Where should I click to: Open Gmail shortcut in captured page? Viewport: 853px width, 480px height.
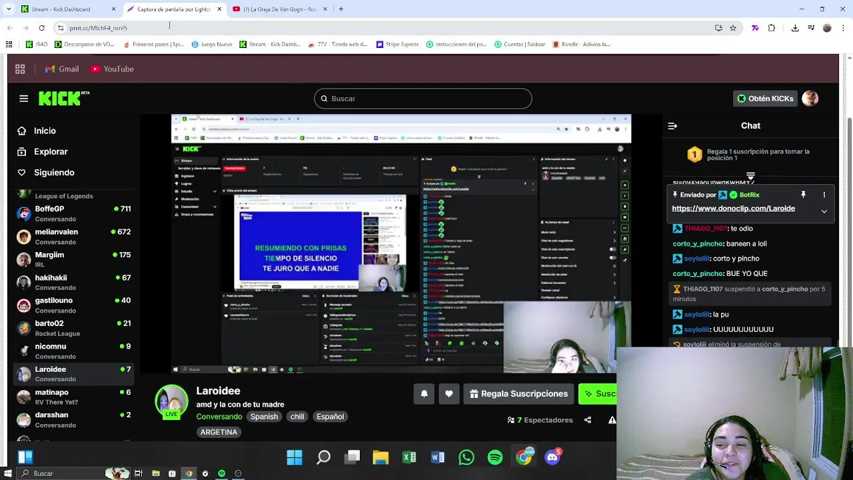62,69
